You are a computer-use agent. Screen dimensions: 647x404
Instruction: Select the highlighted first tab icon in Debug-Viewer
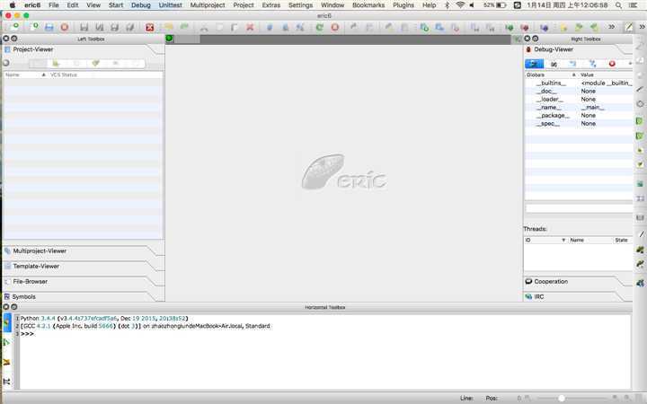pos(534,64)
